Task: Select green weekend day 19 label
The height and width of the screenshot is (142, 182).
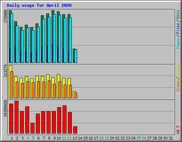Action: click(107, 138)
